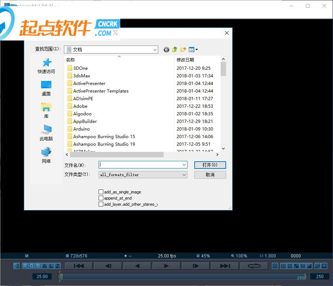Click the Back arrow in file dialog
Screen dimensions: 333x286
click(x=166, y=50)
